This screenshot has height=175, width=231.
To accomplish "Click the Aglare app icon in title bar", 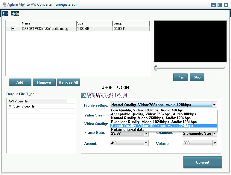I will pos(4,4).
